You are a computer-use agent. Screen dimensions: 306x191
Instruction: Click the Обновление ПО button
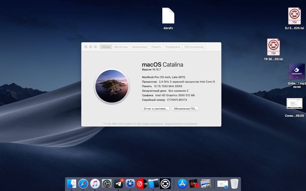coord(185,108)
